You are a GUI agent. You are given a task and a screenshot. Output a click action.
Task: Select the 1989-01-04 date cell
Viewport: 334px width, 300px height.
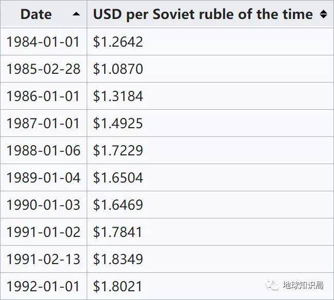coord(44,177)
